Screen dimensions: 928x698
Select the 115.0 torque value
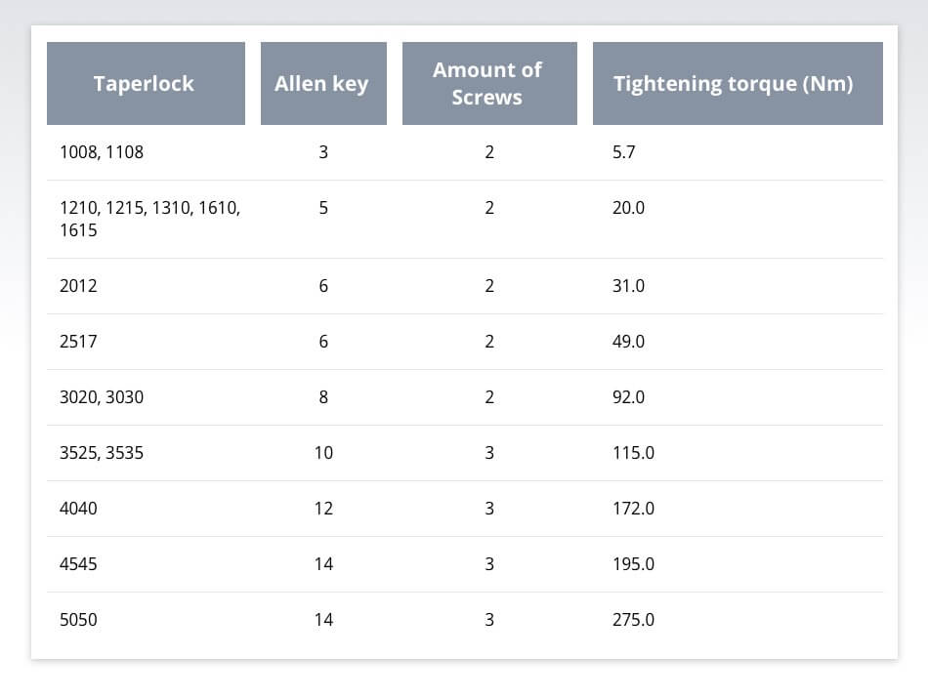633,453
